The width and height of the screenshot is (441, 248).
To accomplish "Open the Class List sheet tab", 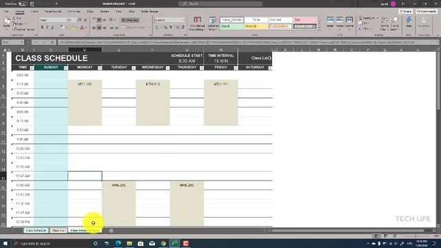I will [58, 231].
